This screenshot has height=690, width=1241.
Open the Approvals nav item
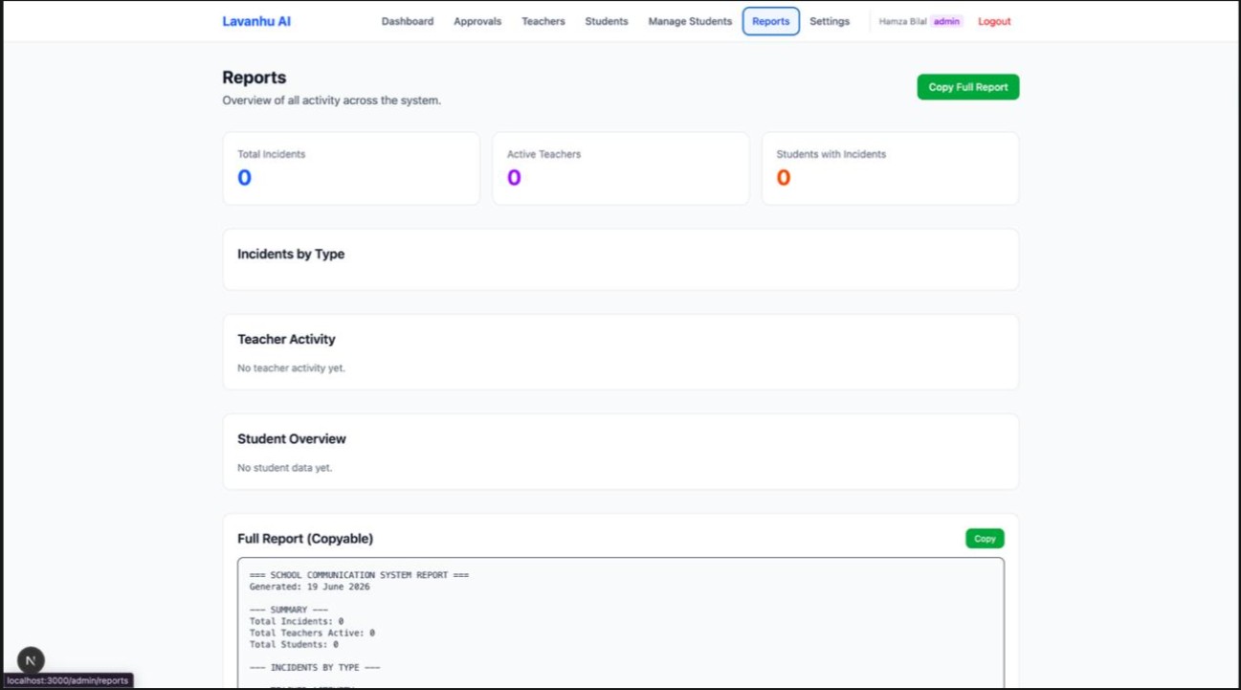click(477, 21)
